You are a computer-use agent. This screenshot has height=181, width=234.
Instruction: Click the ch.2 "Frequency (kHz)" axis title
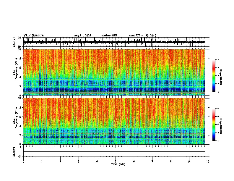coord(17,118)
